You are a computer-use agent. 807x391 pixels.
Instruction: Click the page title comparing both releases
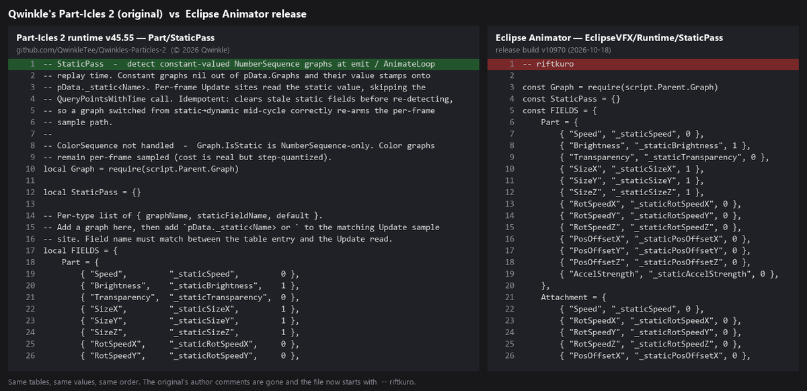[x=157, y=13]
